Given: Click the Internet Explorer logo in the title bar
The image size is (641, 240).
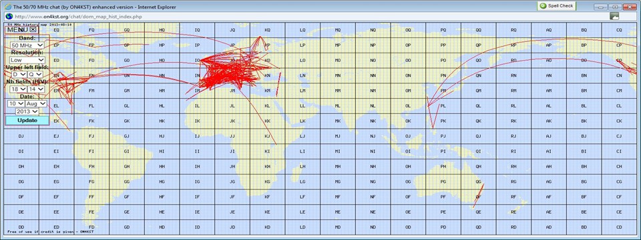Looking at the screenshot, I should point(8,6).
